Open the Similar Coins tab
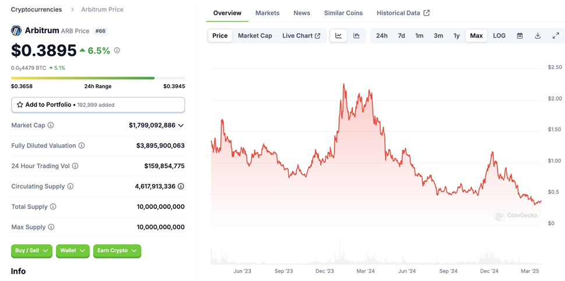 pos(344,13)
